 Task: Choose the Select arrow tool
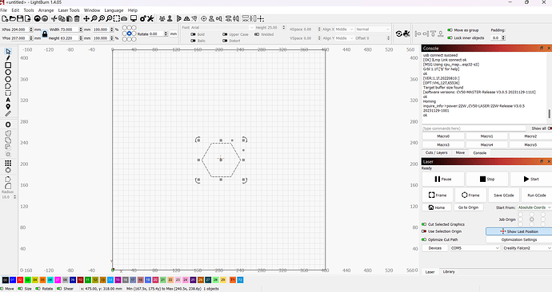8,52
